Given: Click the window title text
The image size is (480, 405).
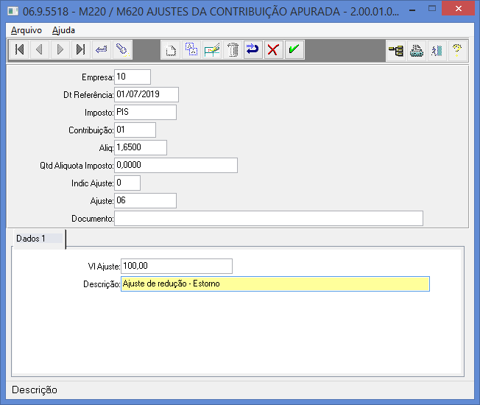Looking at the screenshot, I should [x=211, y=12].
